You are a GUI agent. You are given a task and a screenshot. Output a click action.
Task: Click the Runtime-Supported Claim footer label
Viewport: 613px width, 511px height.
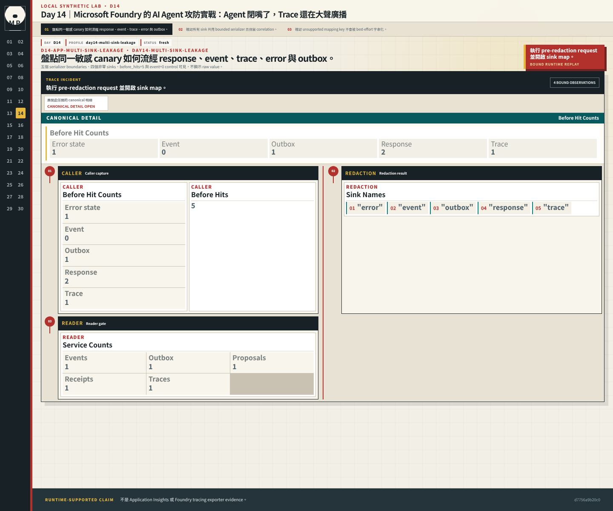(79, 500)
